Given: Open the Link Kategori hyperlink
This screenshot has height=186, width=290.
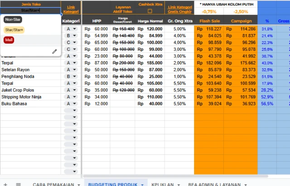Looking at the screenshot, I should click(x=71, y=9).
